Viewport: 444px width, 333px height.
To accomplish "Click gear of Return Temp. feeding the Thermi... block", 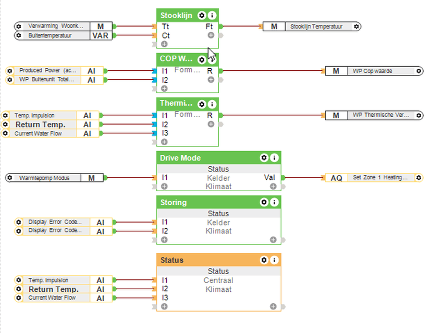I will 5,124.
